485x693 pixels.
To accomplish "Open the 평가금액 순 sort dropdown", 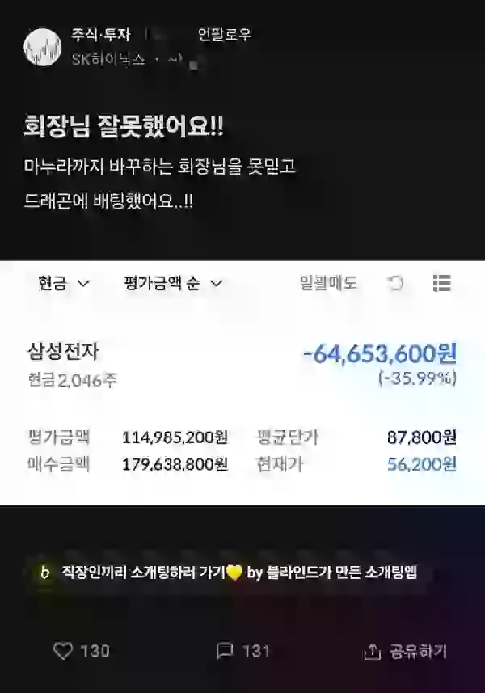I will (x=173, y=283).
